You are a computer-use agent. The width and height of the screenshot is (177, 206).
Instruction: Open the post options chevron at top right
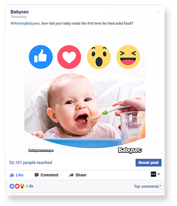point(158,12)
